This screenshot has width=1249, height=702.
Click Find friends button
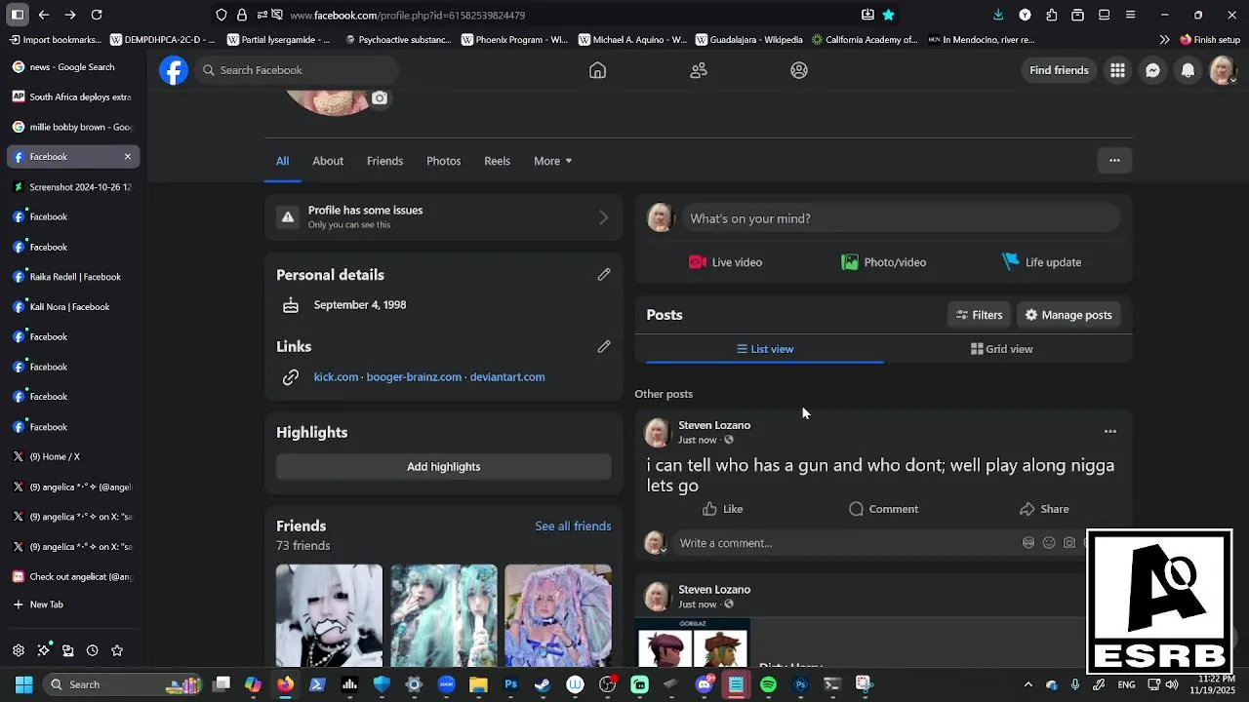1059,70
